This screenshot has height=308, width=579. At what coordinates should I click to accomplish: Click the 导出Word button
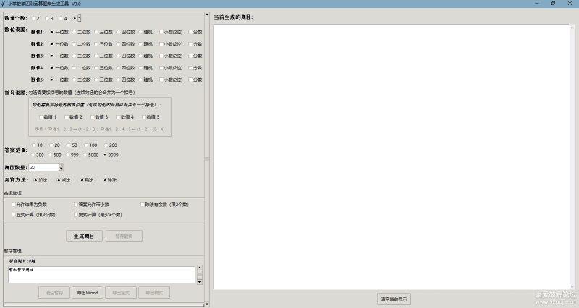tap(88, 293)
